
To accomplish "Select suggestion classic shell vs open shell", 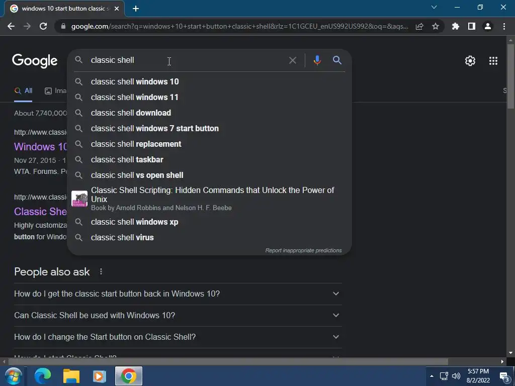I will (209, 175).
